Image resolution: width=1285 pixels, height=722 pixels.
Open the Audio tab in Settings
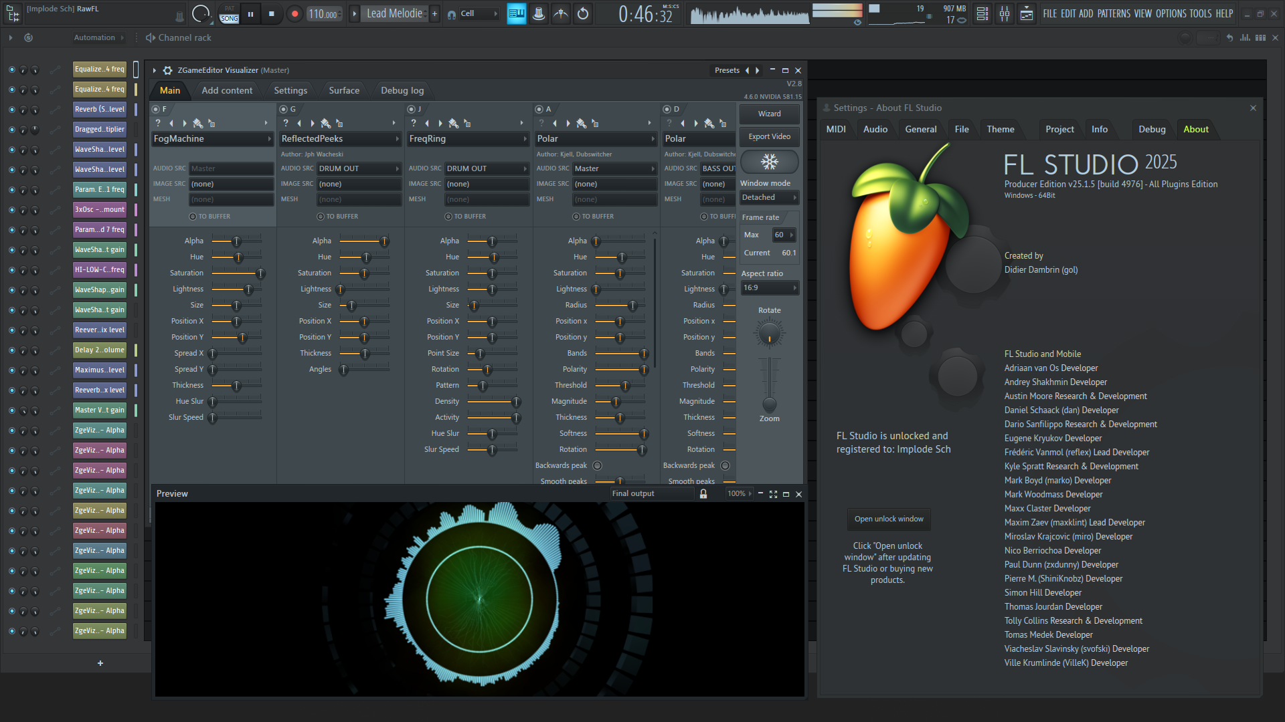click(875, 129)
